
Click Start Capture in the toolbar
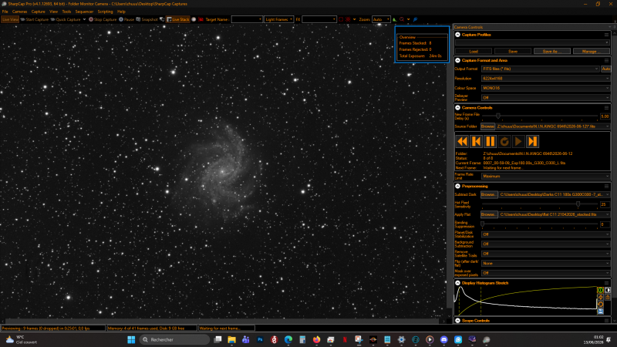coord(34,19)
